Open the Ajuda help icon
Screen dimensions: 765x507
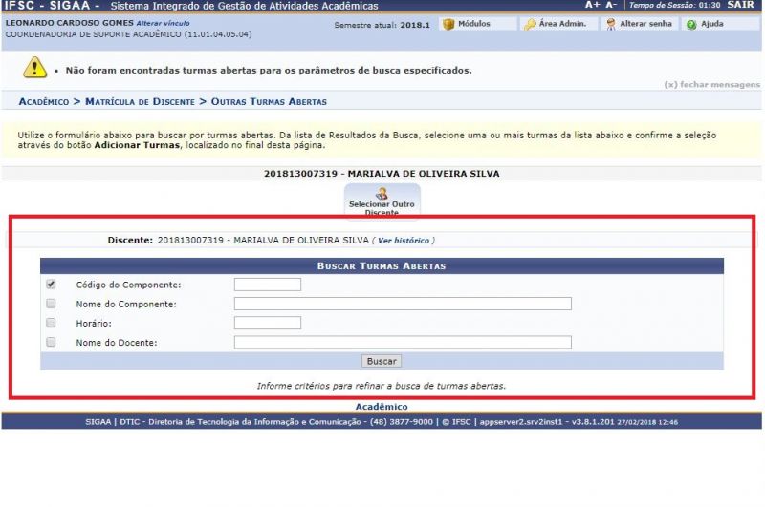pos(691,24)
